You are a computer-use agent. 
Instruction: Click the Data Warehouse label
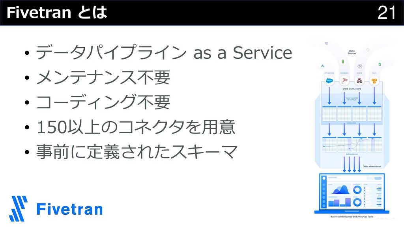point(372,167)
